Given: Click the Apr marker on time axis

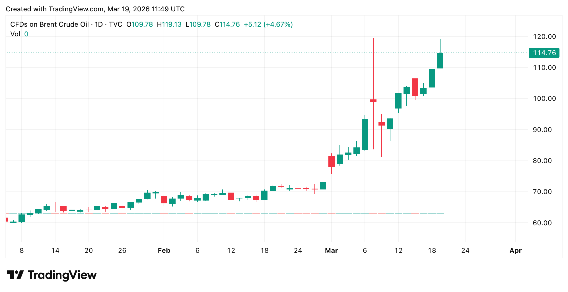Looking at the screenshot, I should 515,251.
